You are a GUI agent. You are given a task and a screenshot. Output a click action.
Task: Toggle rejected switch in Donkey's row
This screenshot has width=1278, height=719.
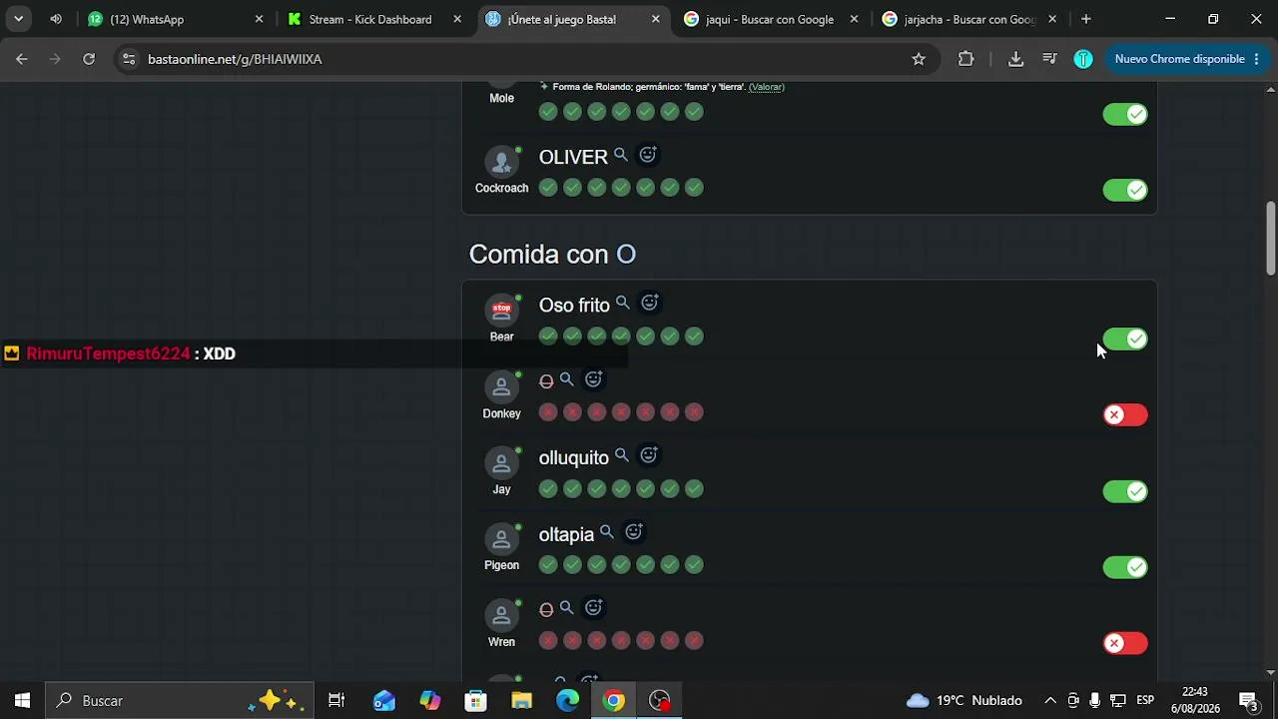coord(1125,414)
